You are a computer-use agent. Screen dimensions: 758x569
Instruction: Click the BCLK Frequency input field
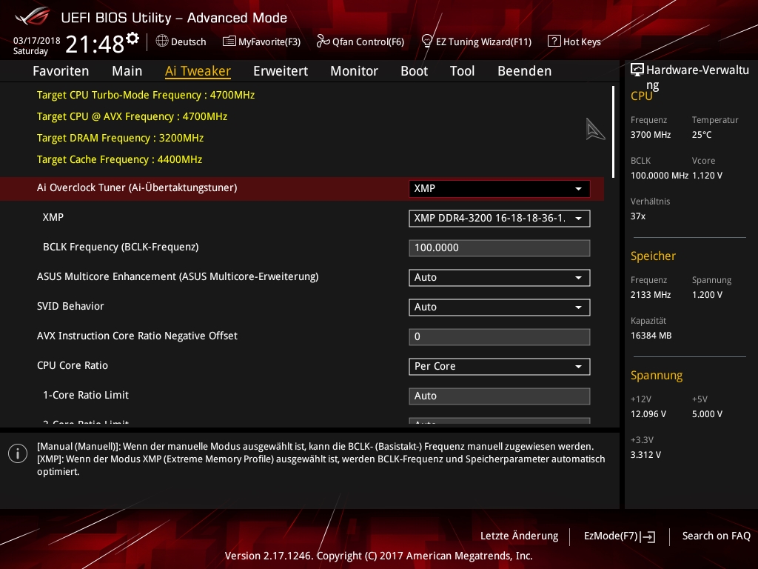pyautogui.click(x=500, y=247)
